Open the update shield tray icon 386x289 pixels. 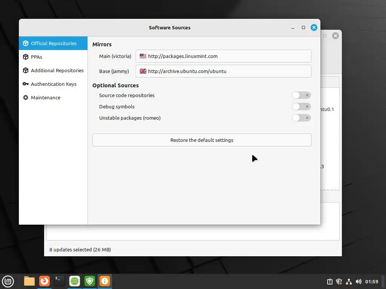(x=339, y=281)
